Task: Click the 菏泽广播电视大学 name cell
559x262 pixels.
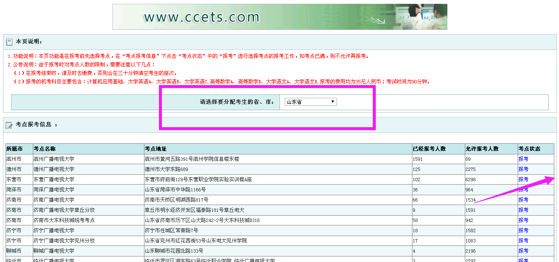Action: click(x=54, y=190)
